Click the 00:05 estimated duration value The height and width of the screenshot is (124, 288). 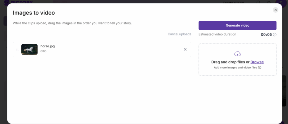[266, 35]
